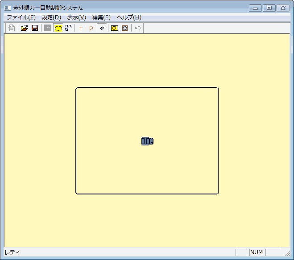Click the orange play triangle icon

pos(92,28)
